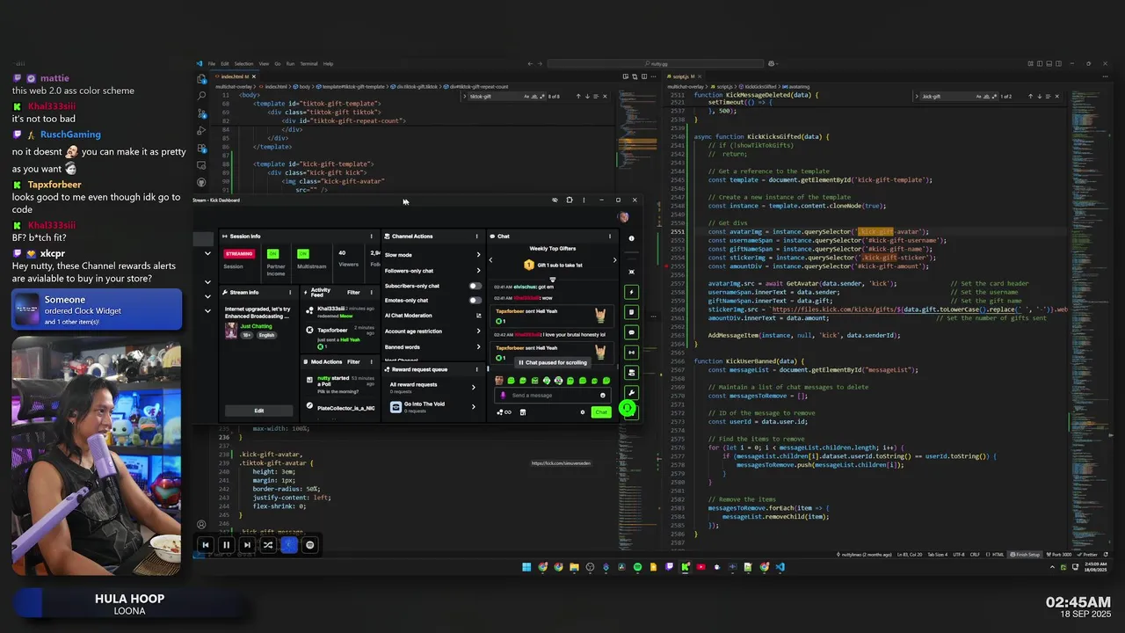Go to previous track in media overlay

205,545
